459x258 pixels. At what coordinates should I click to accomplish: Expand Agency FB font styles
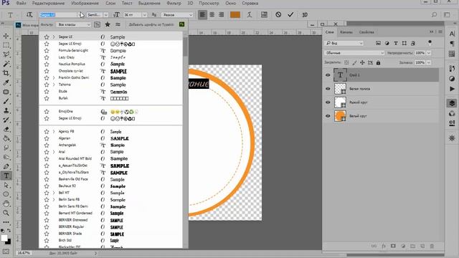pos(54,132)
